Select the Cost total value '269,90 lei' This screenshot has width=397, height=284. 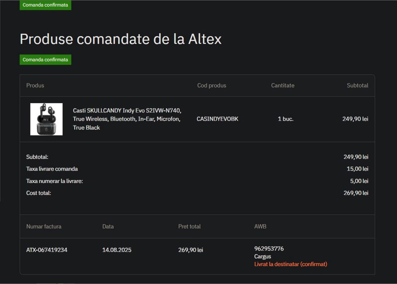(356, 193)
